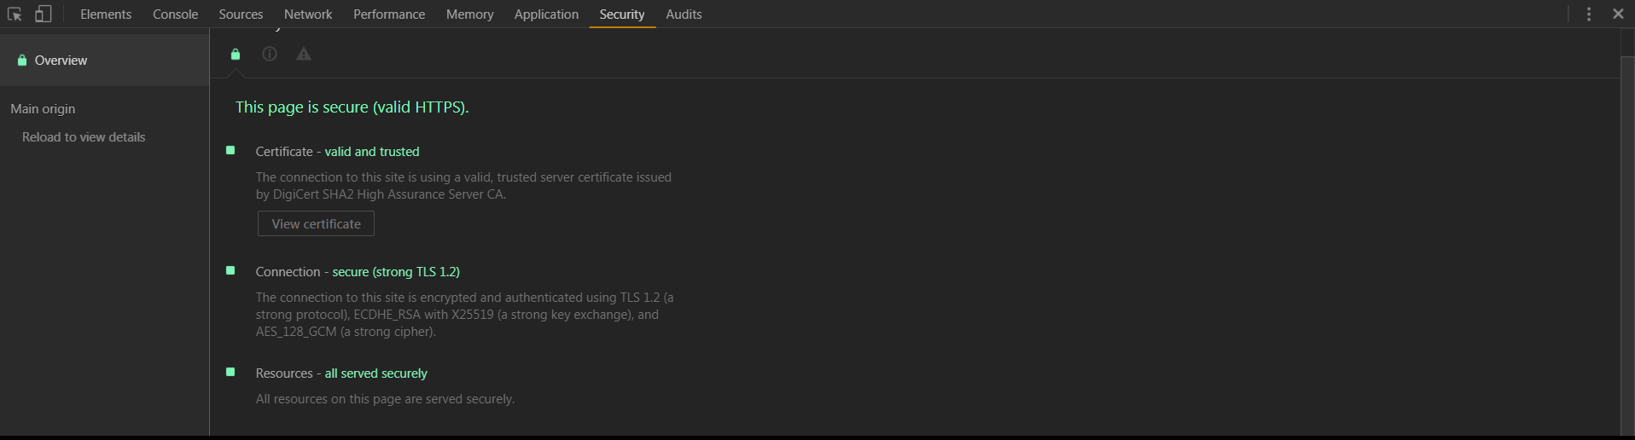
Task: Open the DevTools three-dot menu
Action: pyautogui.click(x=1589, y=14)
